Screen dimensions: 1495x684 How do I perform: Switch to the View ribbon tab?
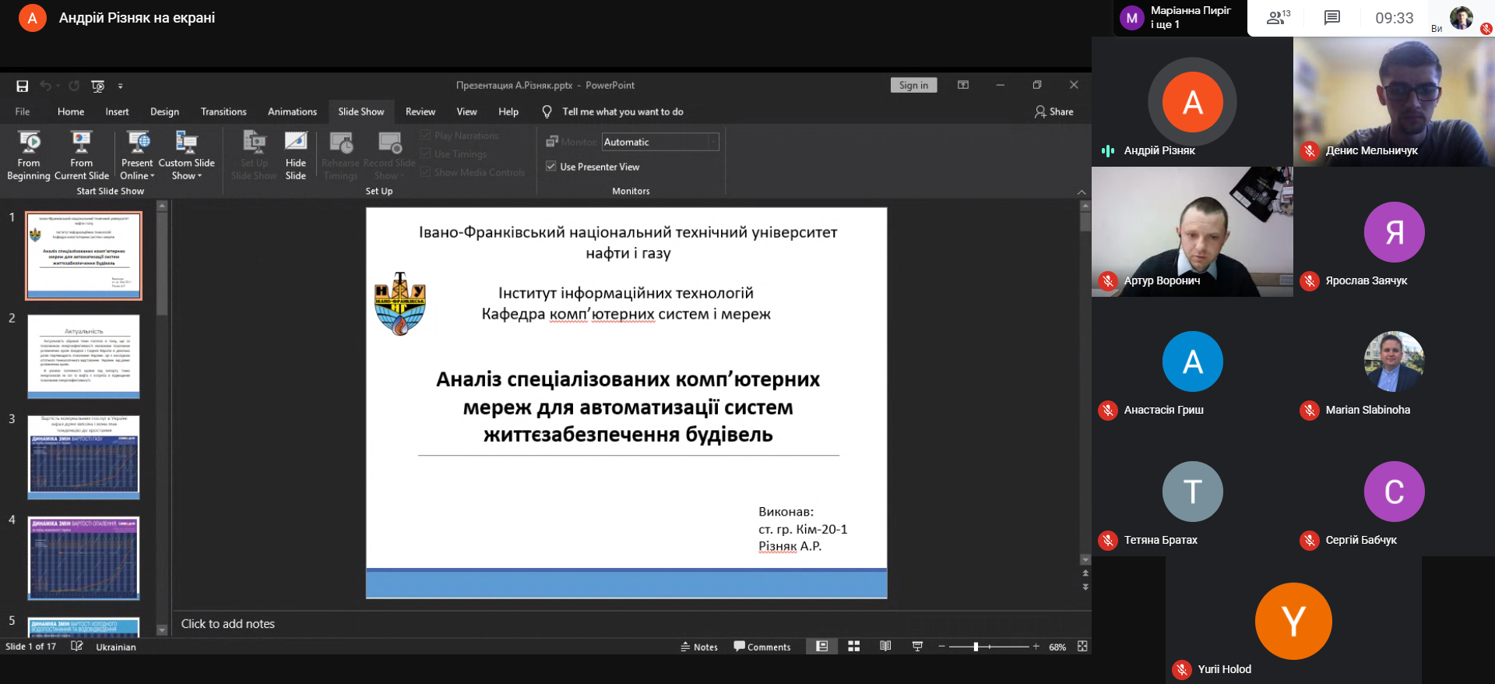[466, 111]
